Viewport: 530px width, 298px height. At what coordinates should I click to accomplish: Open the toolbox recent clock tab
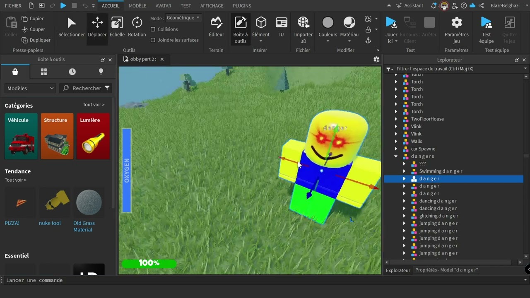click(x=72, y=72)
